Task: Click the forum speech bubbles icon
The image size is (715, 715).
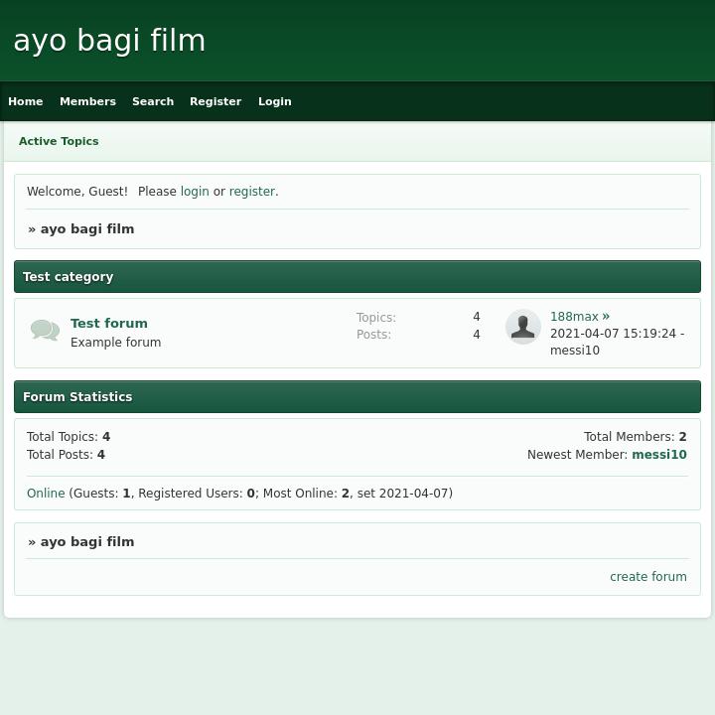Action: point(45,331)
